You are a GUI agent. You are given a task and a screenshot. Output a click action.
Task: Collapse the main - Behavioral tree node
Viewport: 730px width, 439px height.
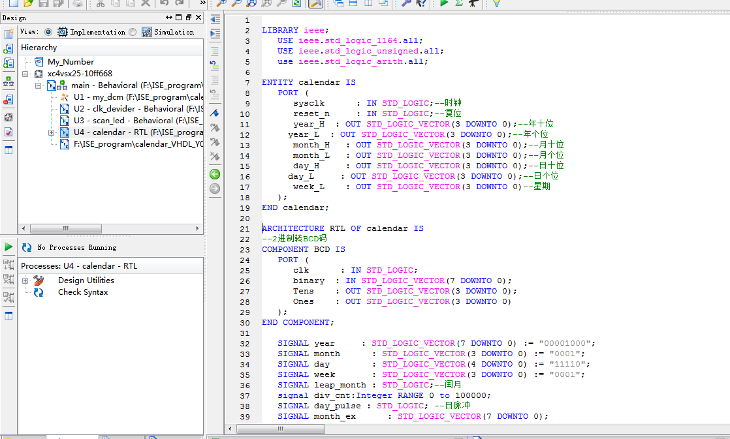[x=38, y=85]
